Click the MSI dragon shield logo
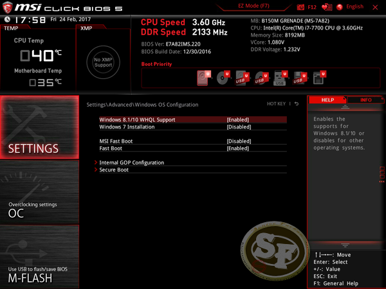386x289 pixels. click(7, 7)
